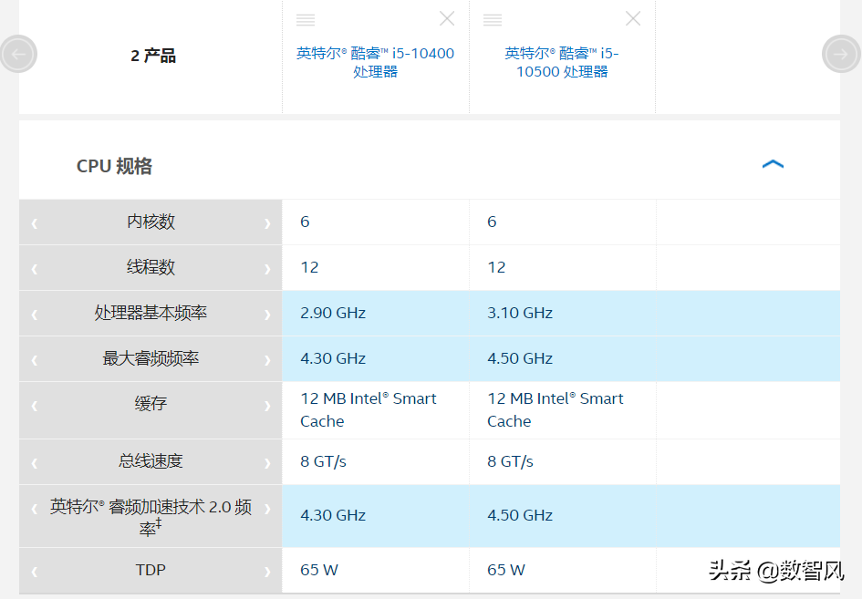Click the left chevron on the 线程数 row
The height and width of the screenshot is (599, 862).
click(x=34, y=267)
